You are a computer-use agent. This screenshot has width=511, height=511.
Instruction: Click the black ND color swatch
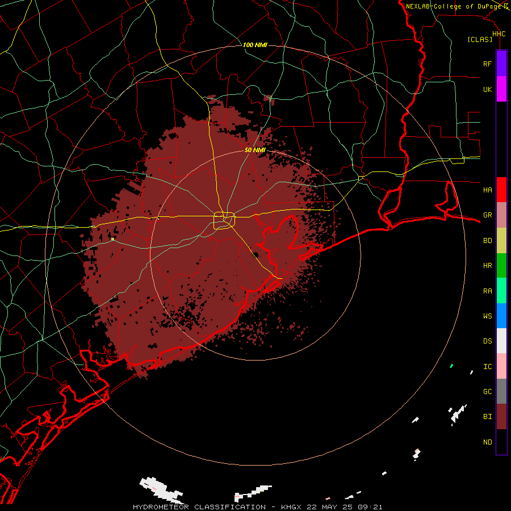coord(501,442)
